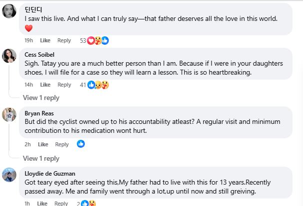
Task: Click the reaction emojis on 딘딘디's comment
Action: coord(98,40)
